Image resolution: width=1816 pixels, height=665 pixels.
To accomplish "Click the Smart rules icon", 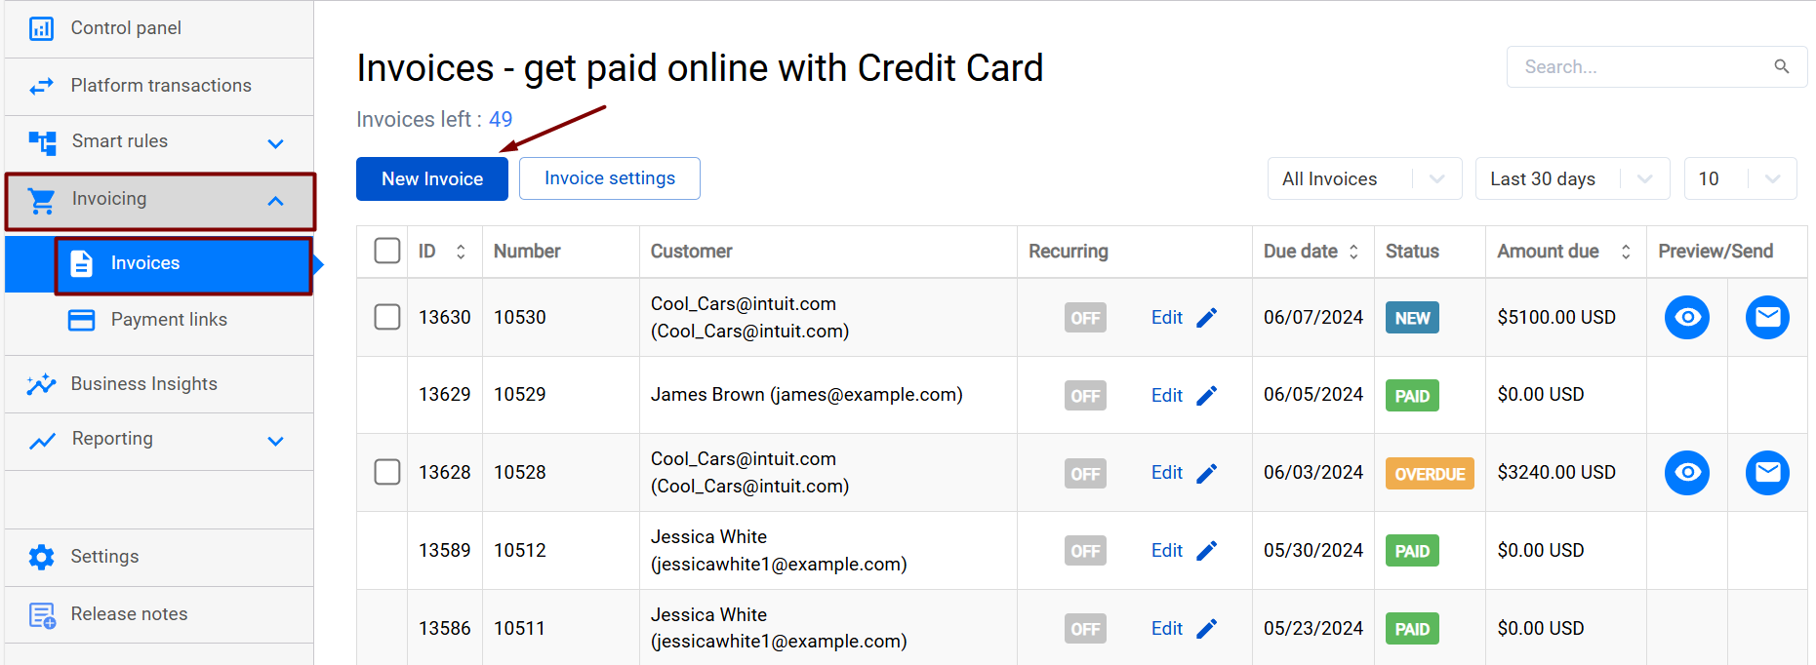I will click(42, 143).
